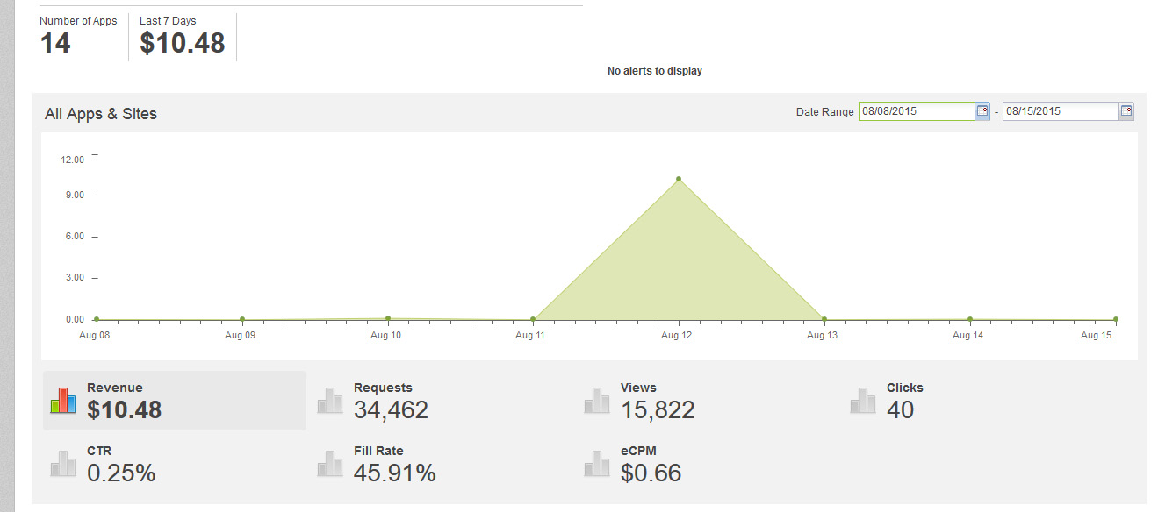
Task: Click the Aug 15 data point on chart
Action: (1116, 319)
